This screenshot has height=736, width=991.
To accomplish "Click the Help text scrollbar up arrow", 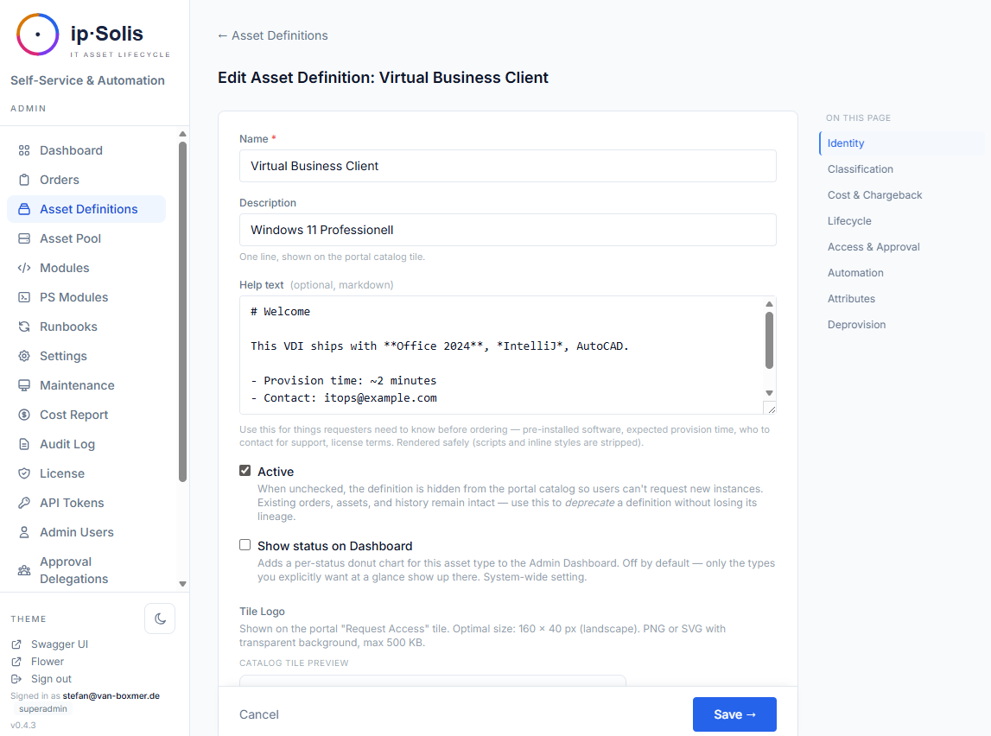I will click(769, 304).
